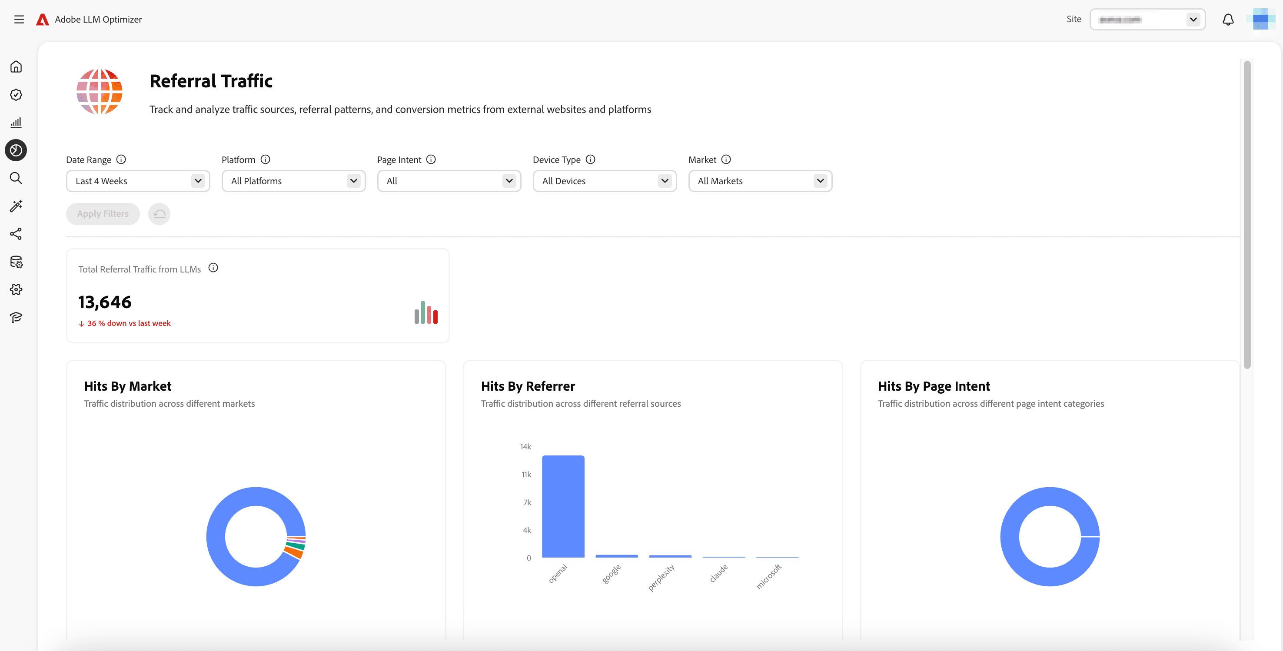Show info for Market filter
Screen dimensions: 1283x651
tap(726, 159)
